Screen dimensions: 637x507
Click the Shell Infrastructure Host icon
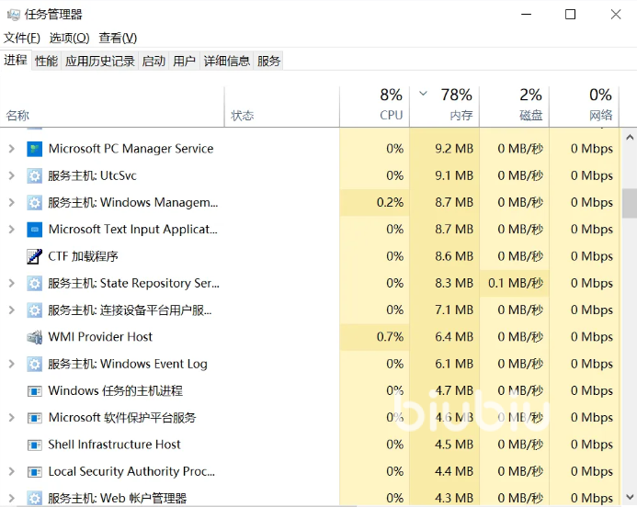pos(35,445)
